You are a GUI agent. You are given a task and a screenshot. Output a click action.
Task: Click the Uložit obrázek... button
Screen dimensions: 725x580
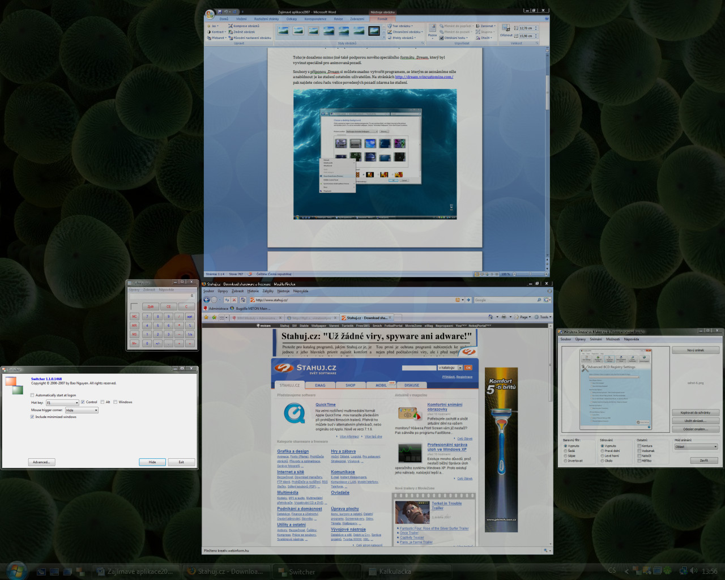[x=696, y=421]
